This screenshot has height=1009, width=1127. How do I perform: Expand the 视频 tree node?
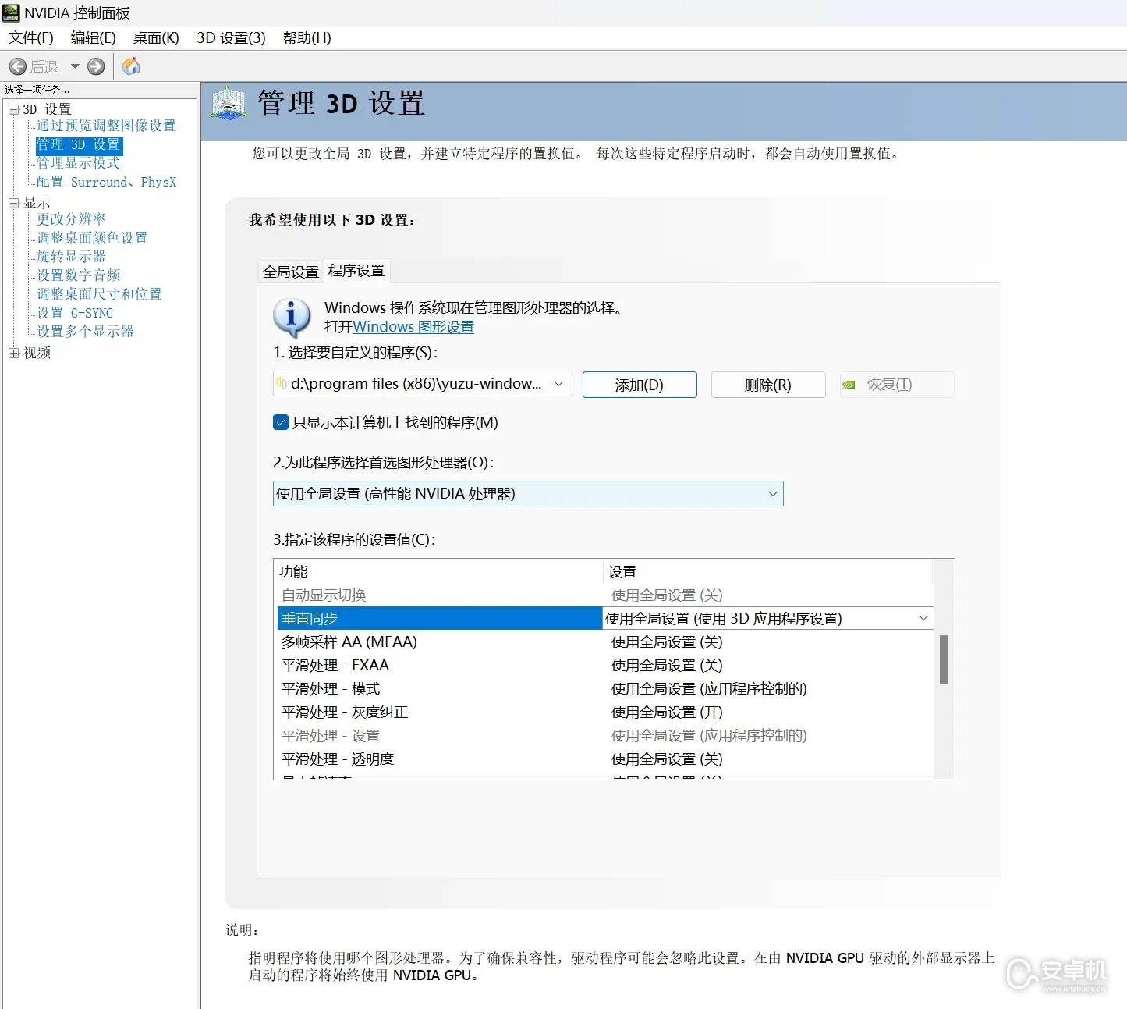(x=13, y=353)
